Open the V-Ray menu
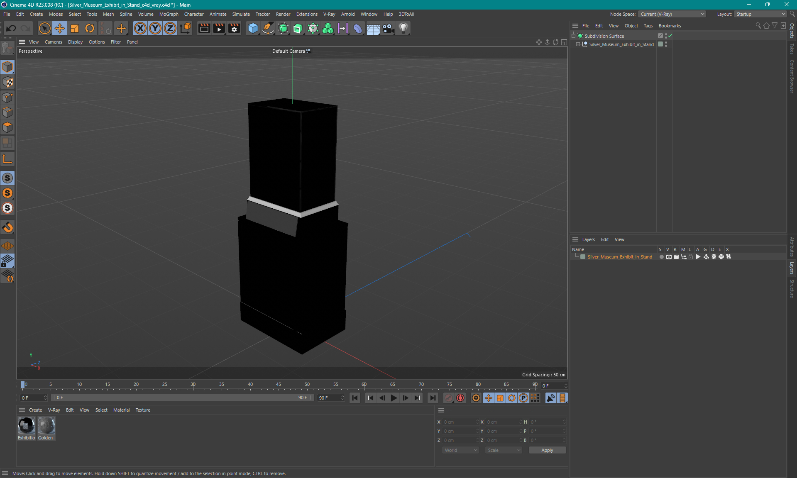 click(x=329, y=14)
